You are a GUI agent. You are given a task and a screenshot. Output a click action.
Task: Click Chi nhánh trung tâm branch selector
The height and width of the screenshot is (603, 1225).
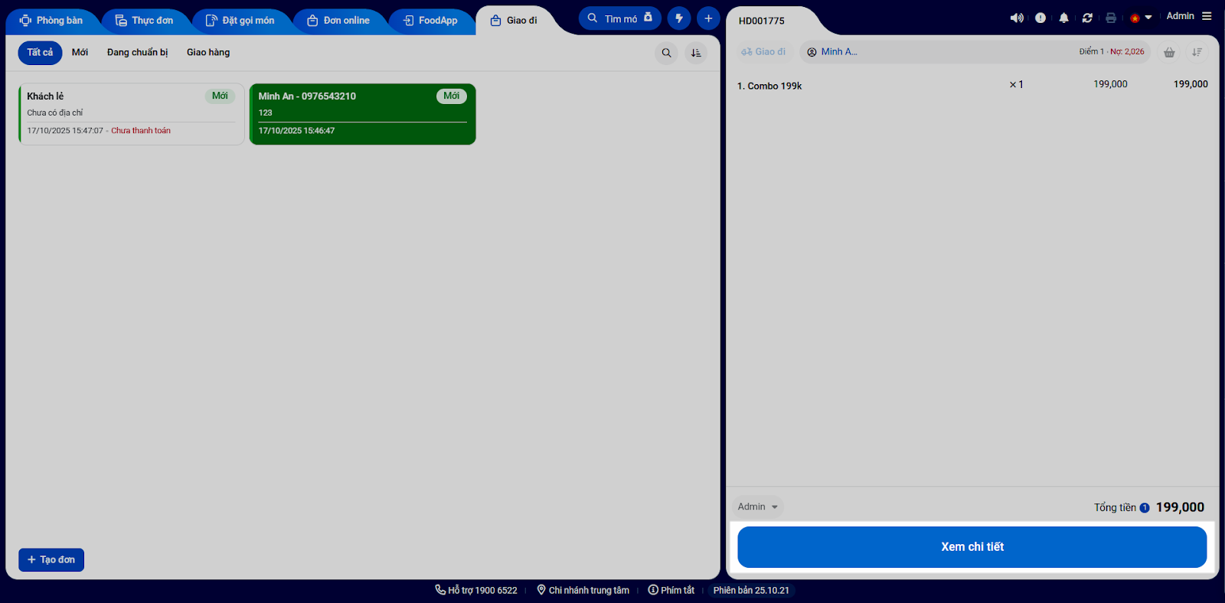tap(583, 590)
